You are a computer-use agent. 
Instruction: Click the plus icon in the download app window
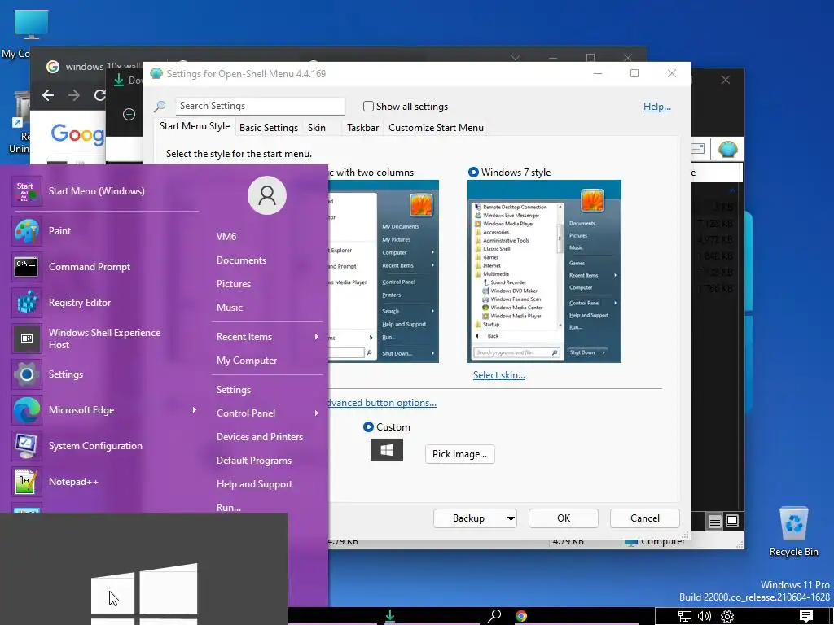tap(129, 114)
